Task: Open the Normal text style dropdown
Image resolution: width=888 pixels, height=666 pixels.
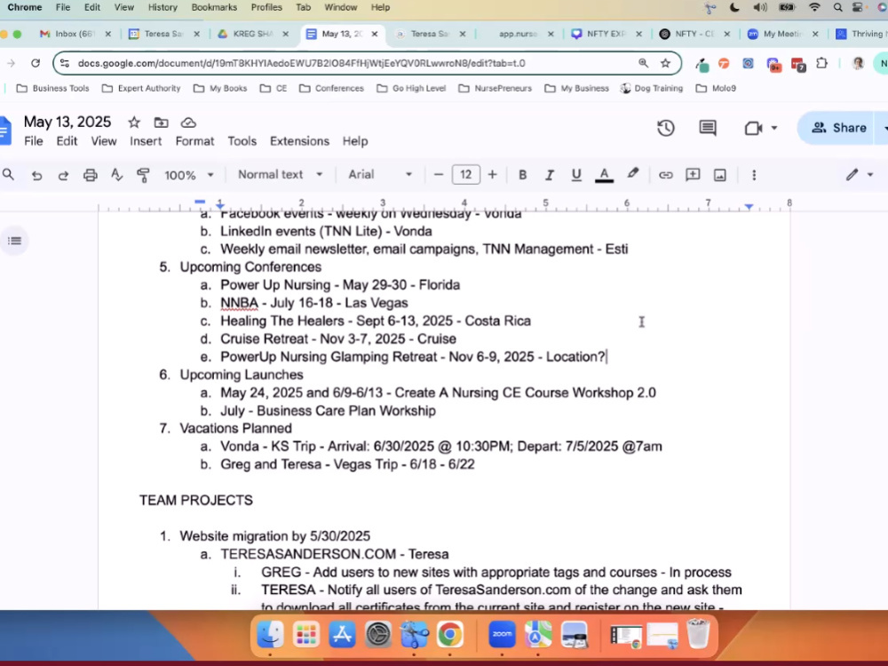Action: coord(280,174)
